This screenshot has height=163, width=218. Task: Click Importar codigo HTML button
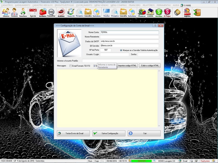click(127, 65)
